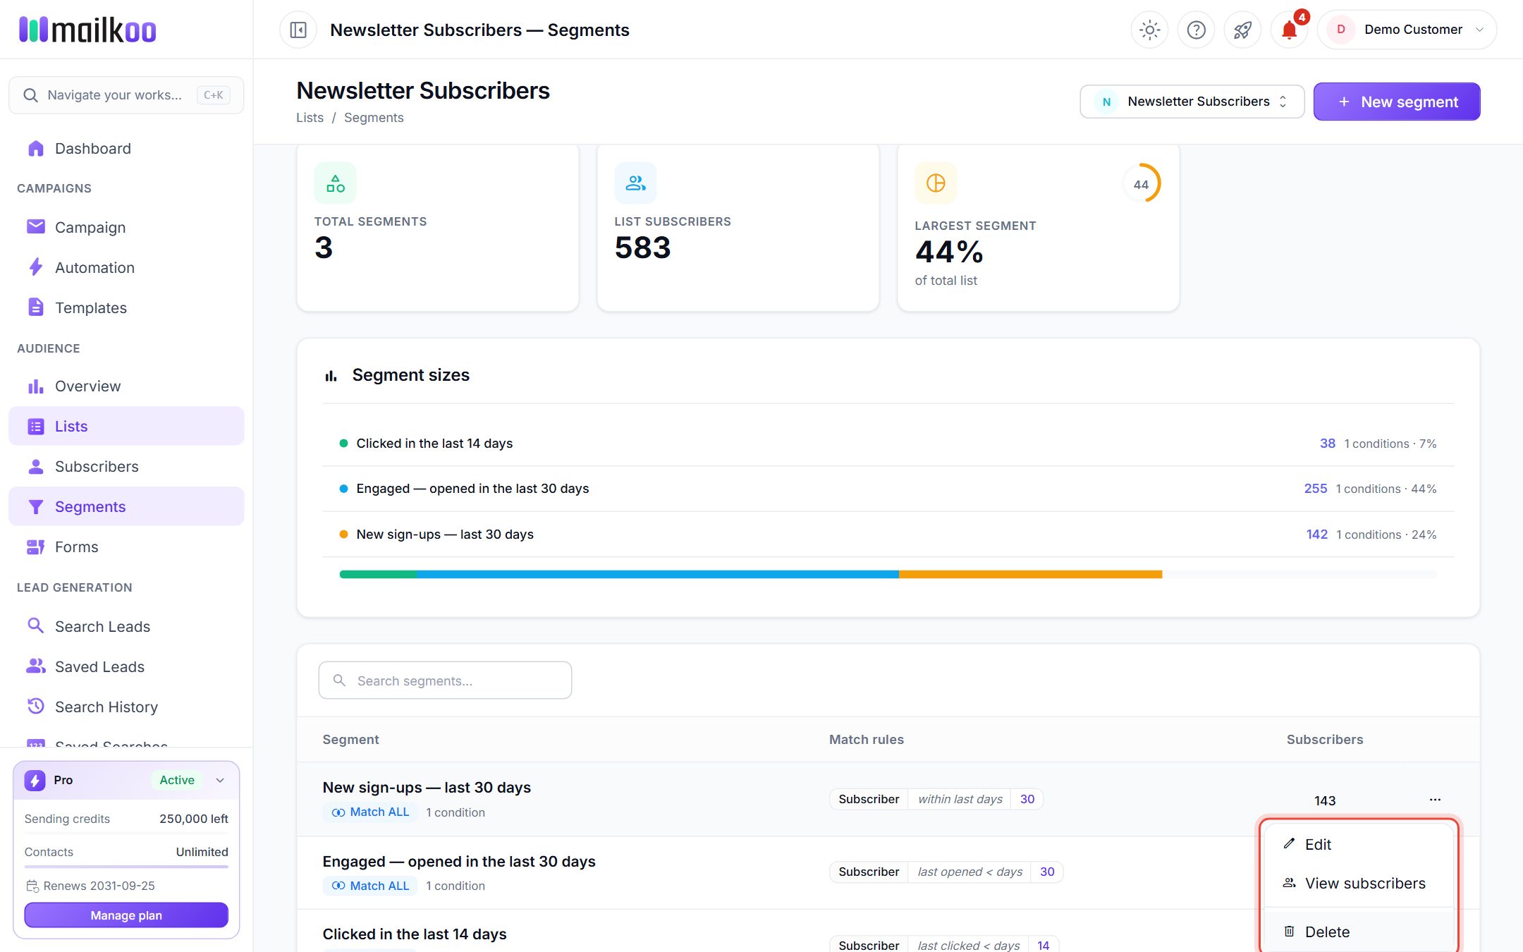Choose Delete in the context menu

pos(1359,932)
